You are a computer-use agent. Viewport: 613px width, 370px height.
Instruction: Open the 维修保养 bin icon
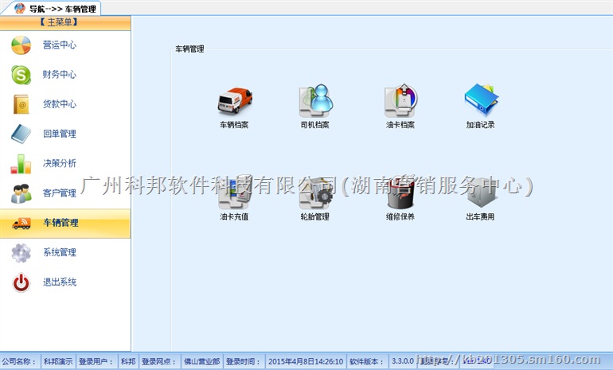tap(400, 193)
